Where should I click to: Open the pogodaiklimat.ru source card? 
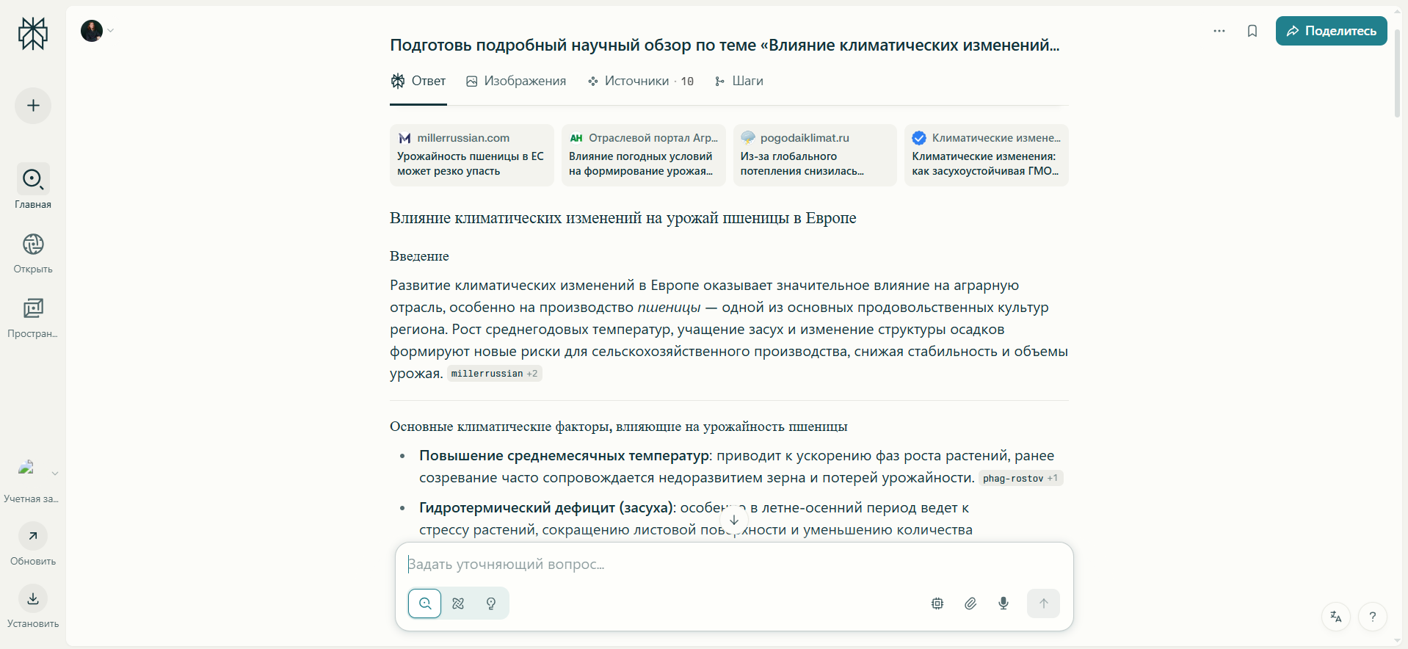[815, 155]
